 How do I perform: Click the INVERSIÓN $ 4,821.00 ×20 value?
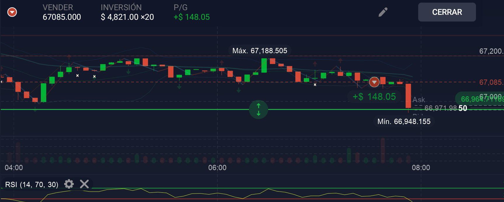[127, 17]
